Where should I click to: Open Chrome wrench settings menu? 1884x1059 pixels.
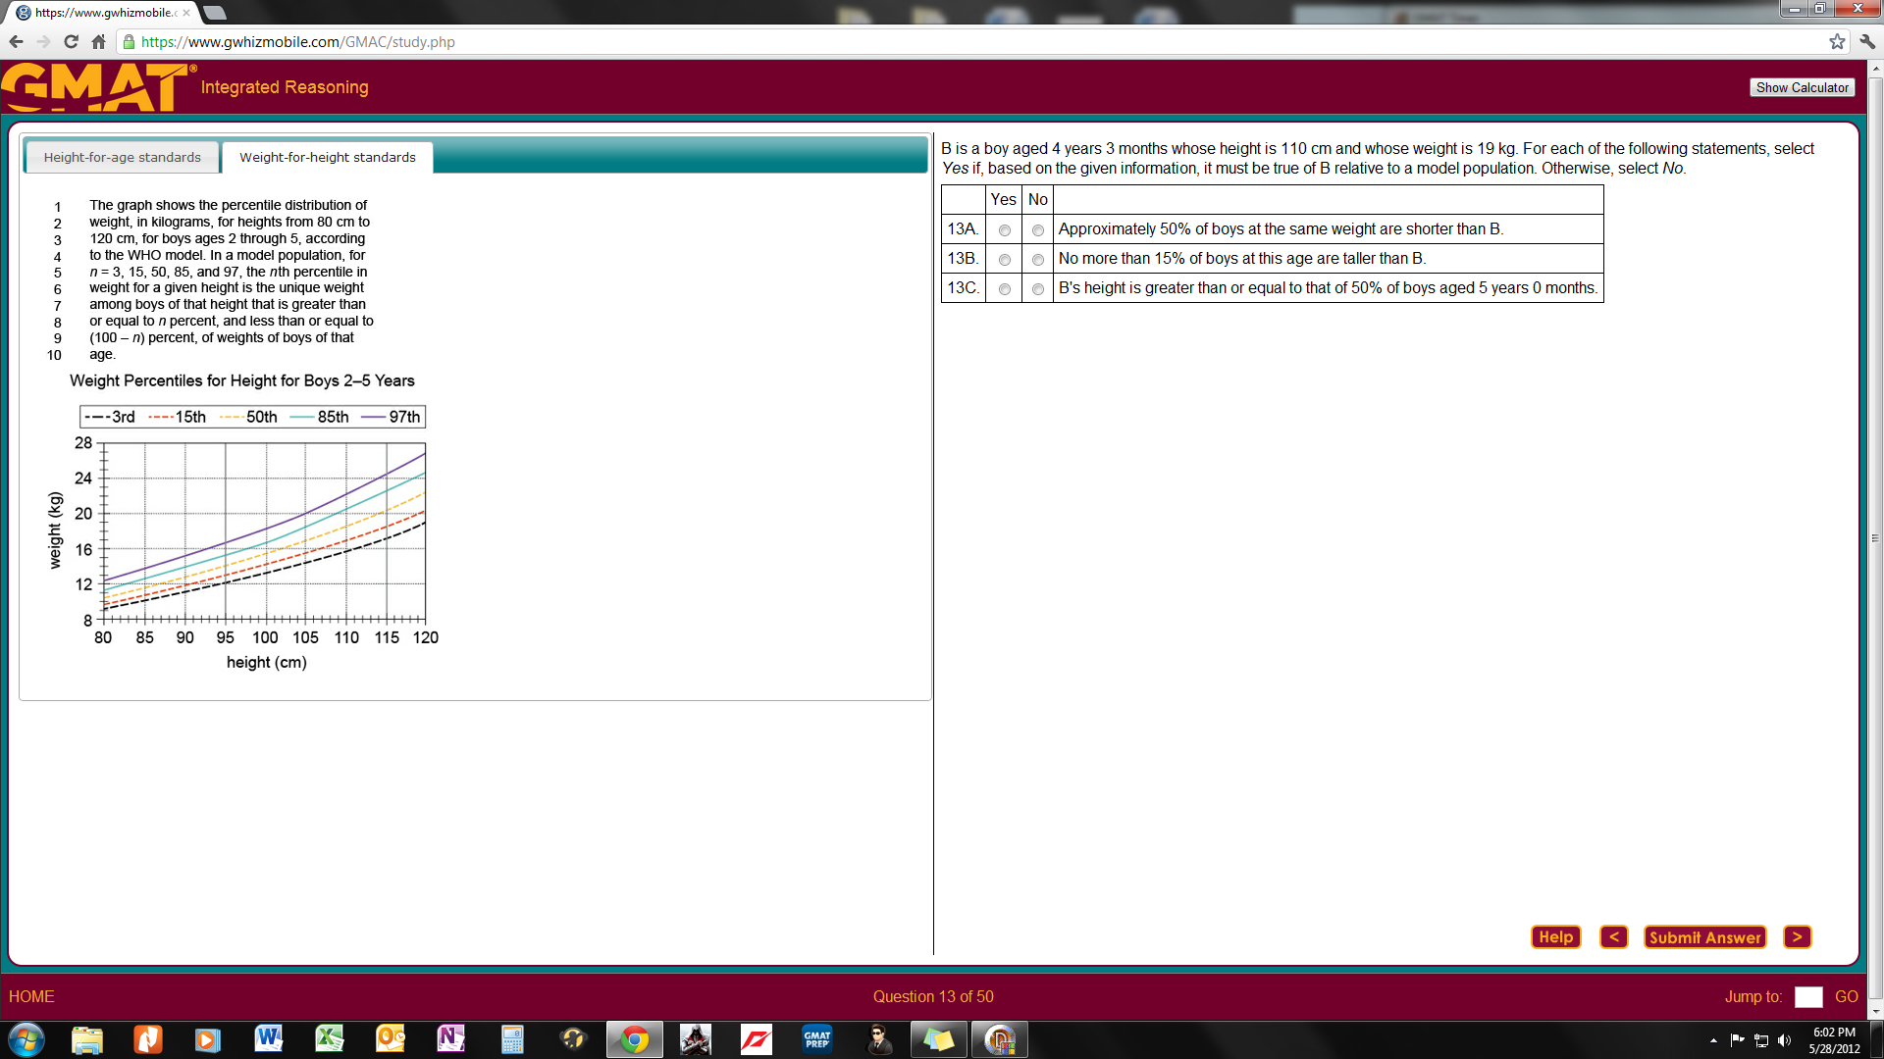tap(1867, 41)
